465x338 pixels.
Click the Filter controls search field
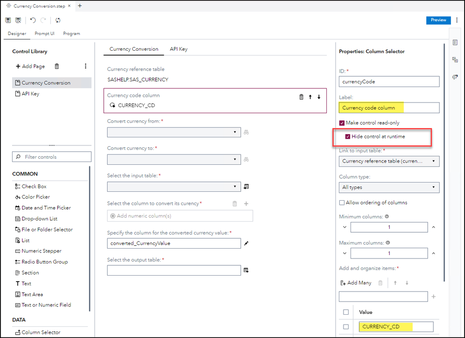[52, 157]
